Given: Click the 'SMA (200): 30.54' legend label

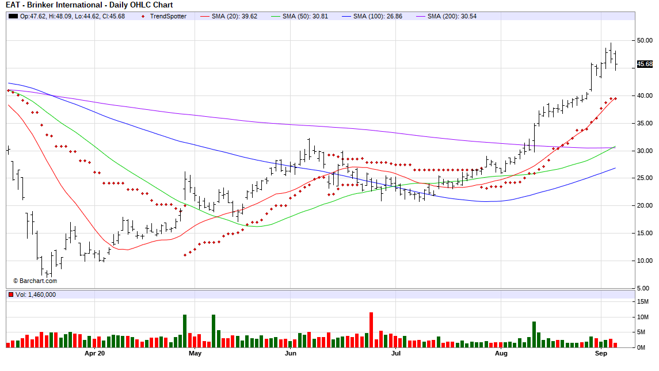Looking at the screenshot, I should (x=452, y=16).
